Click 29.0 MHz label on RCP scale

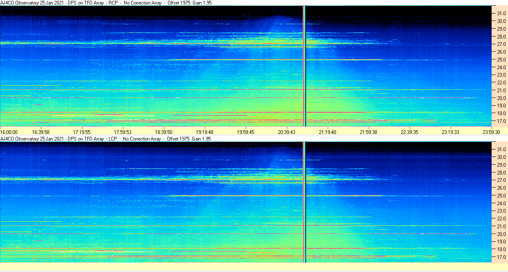(501, 29)
